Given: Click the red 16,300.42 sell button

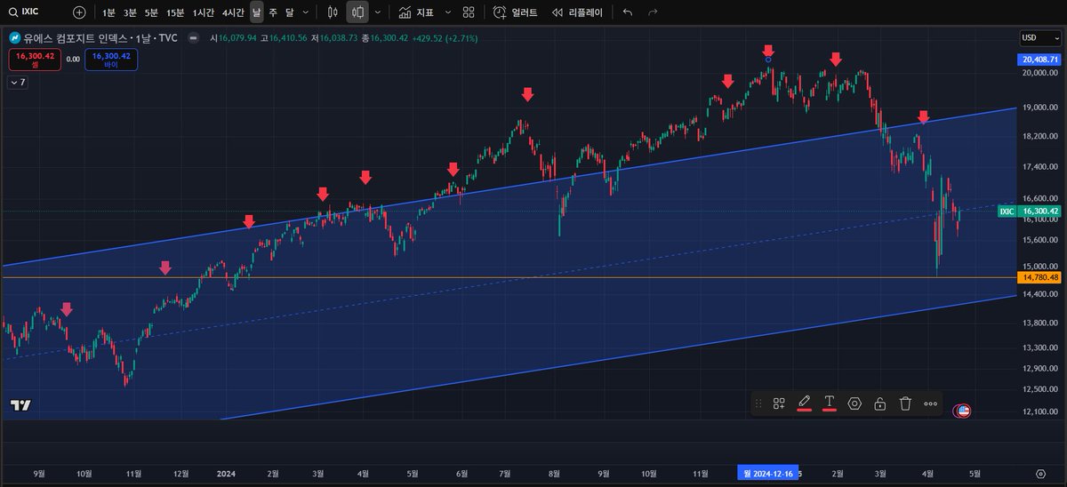Looking at the screenshot, I should [x=35, y=60].
